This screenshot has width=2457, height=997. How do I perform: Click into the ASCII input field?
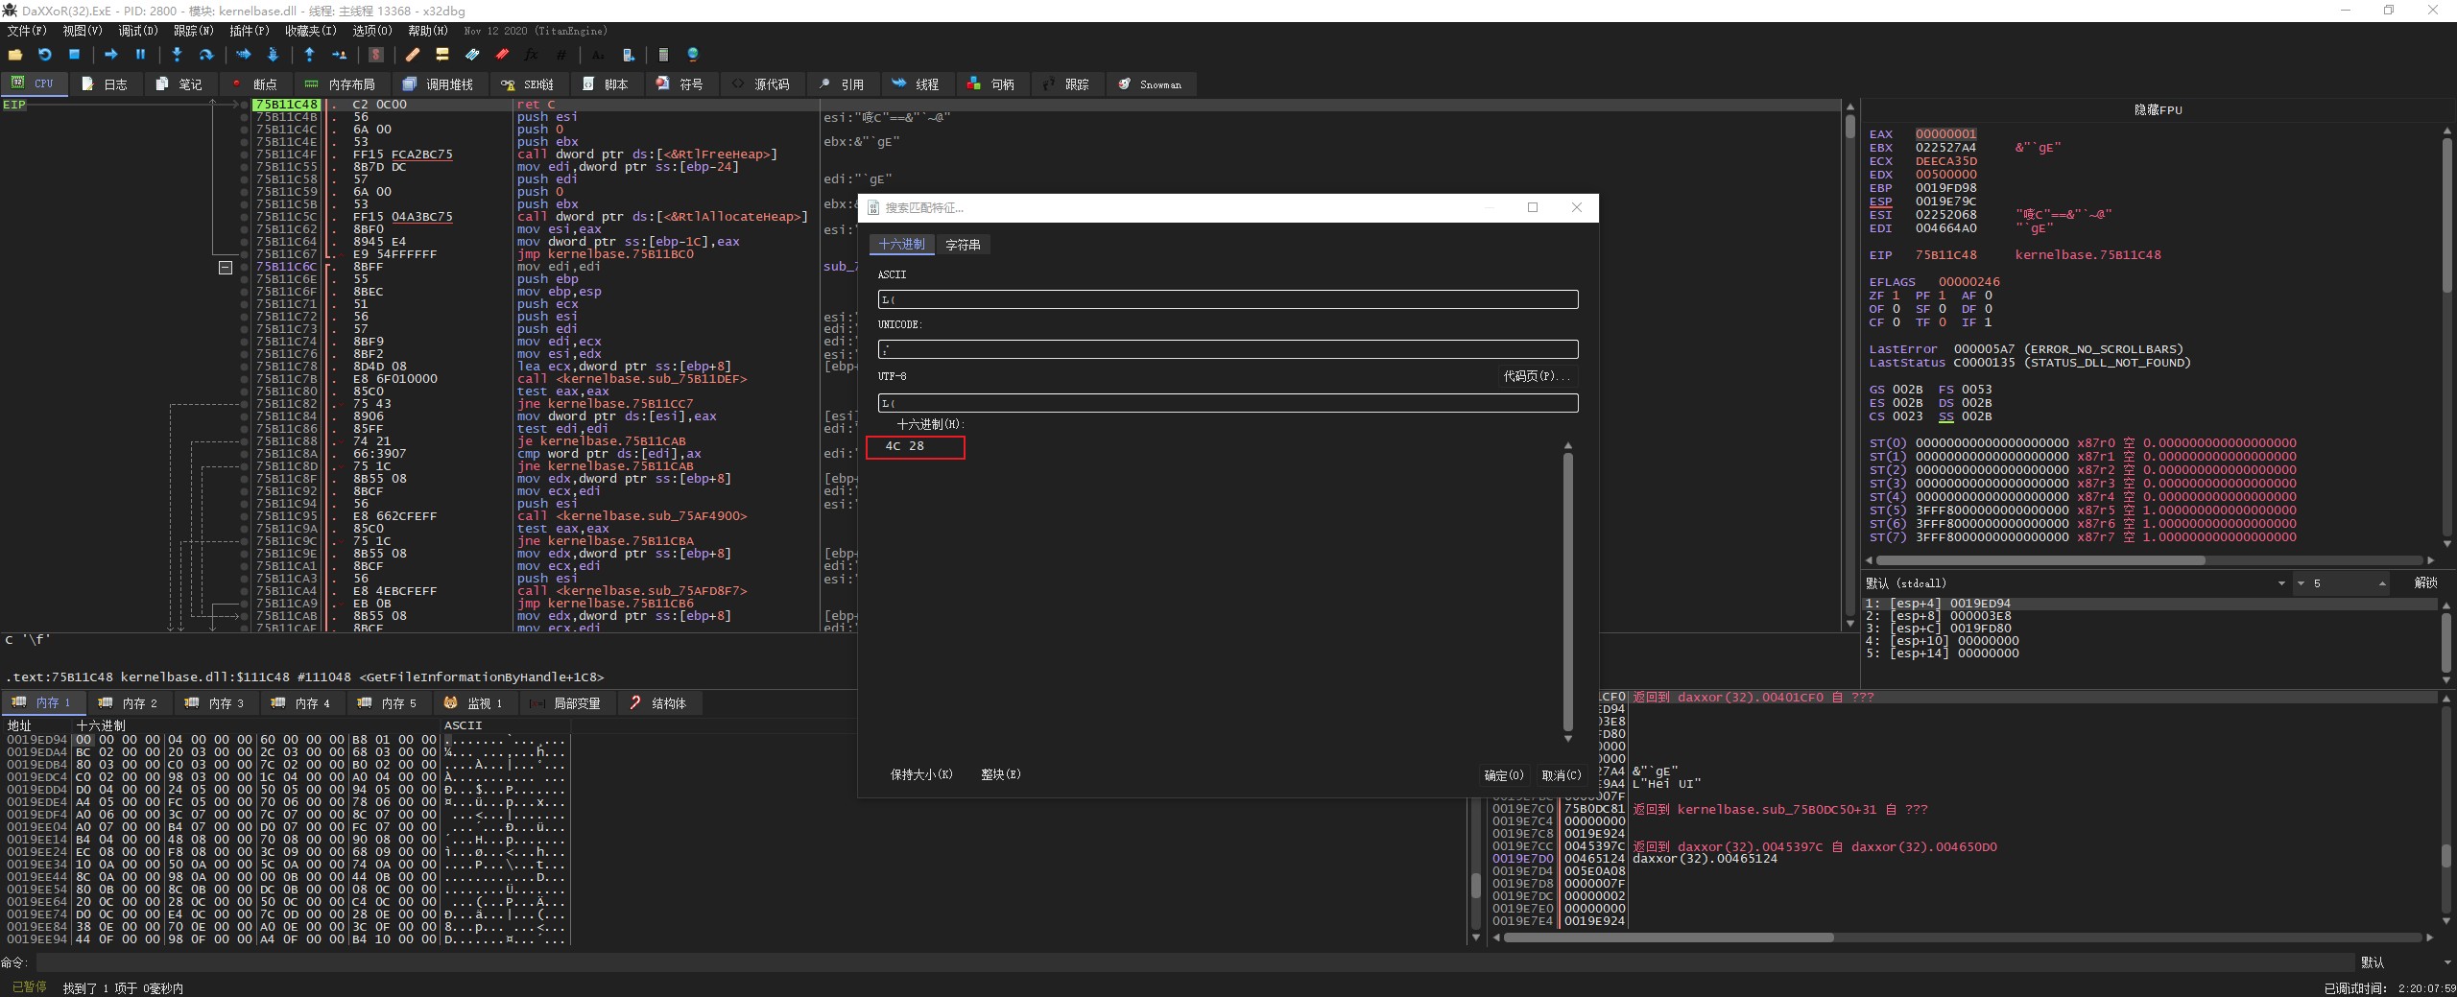(1227, 299)
